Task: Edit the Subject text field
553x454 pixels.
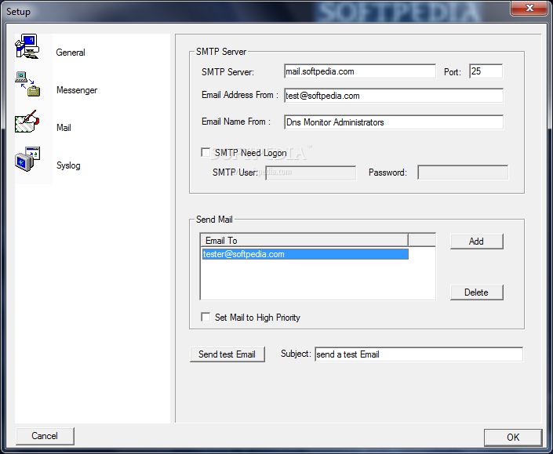Action: pos(419,354)
